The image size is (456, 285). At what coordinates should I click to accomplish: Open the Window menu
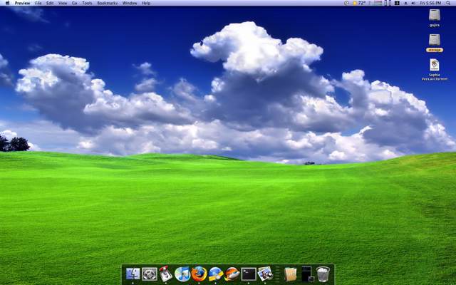[x=130, y=3]
